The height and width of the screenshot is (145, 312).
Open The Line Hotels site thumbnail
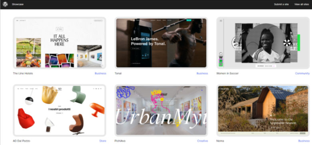point(60,43)
